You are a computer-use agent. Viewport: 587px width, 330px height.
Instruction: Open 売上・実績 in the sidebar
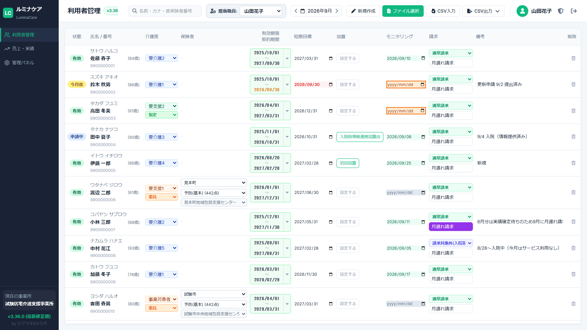point(29,49)
